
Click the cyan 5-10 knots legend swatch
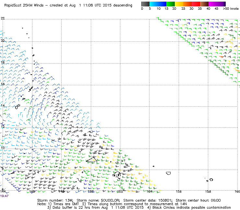154,4
